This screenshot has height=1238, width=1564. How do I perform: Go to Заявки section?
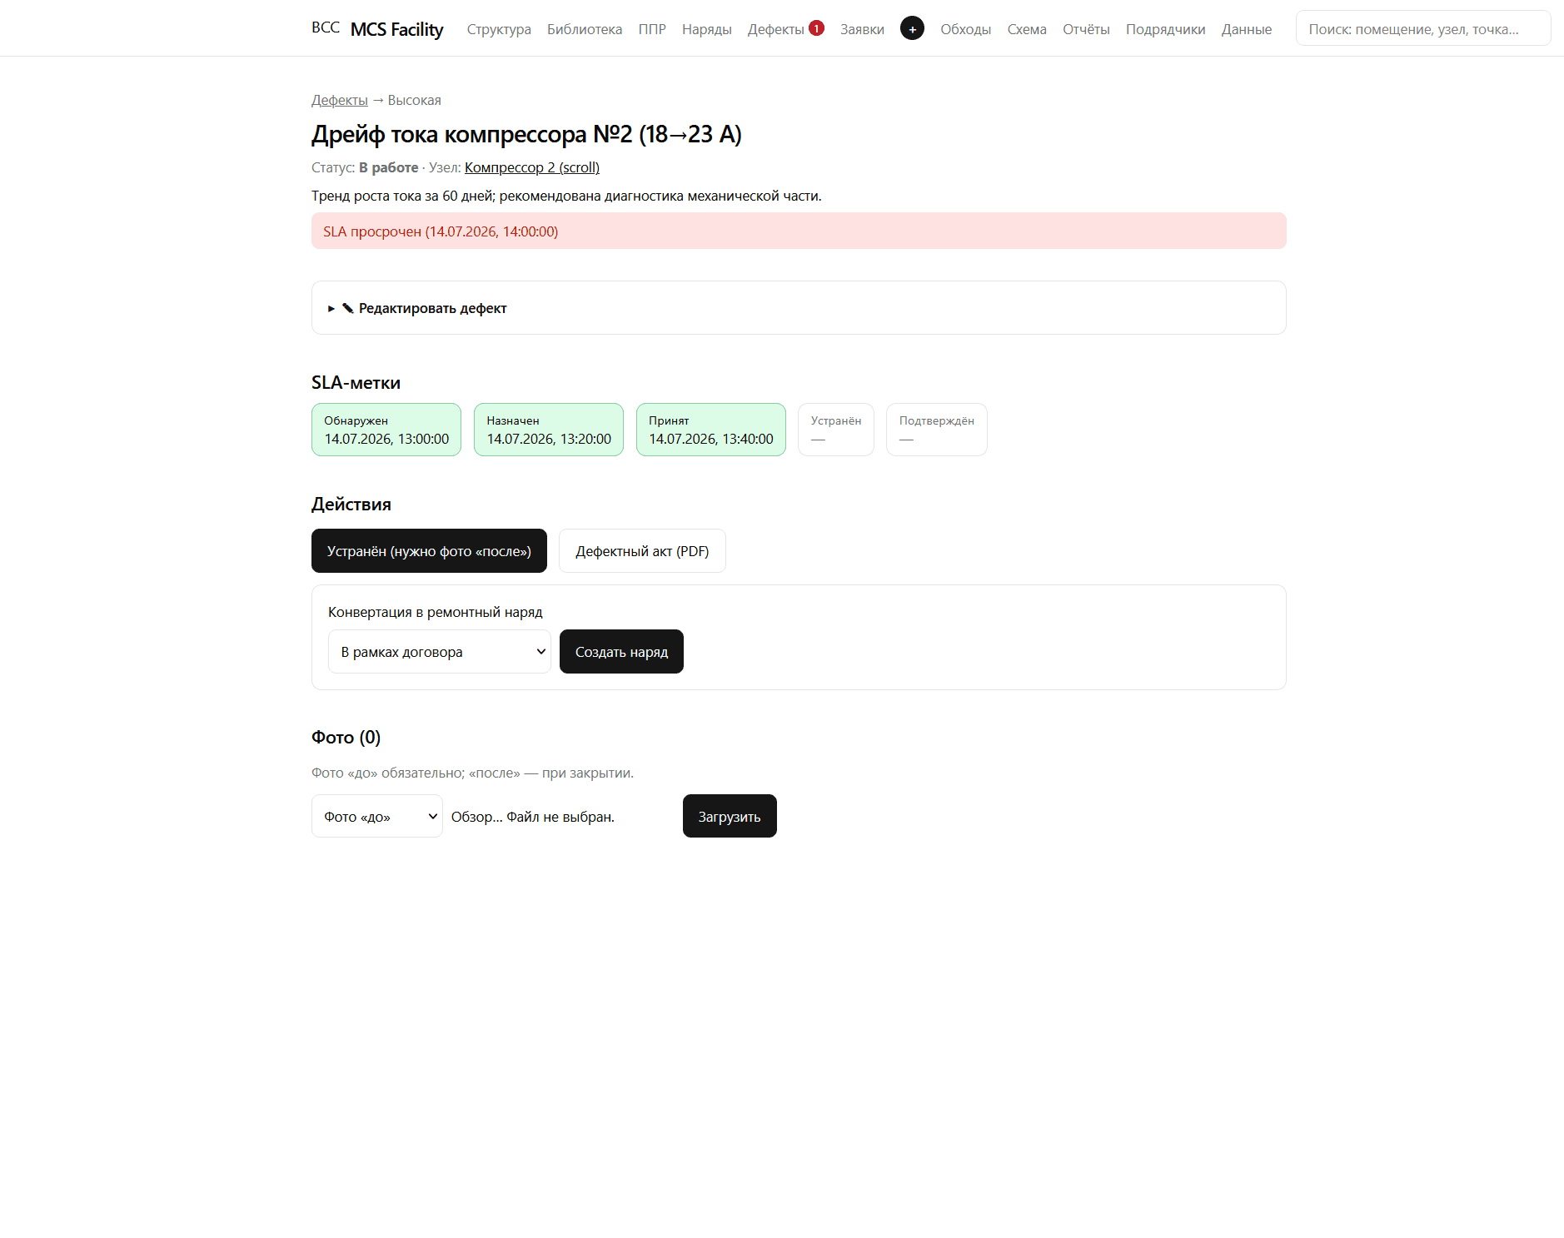862,29
